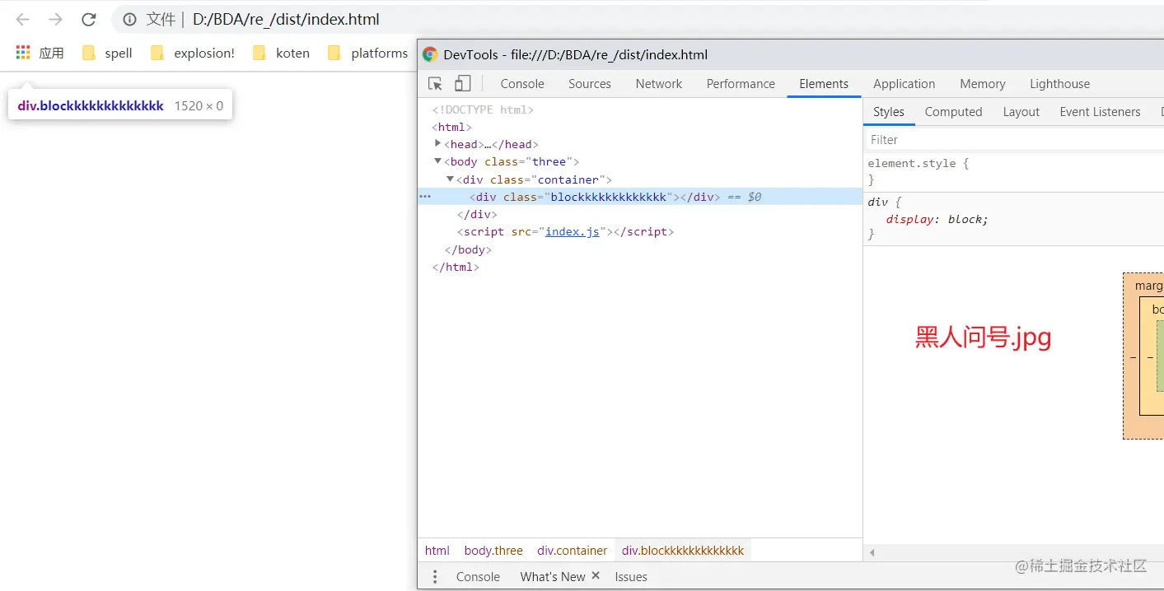This screenshot has height=591, width=1164.
Task: Click the div.blockkkkkkkkkkkkk breadcrumb
Action: [683, 551]
